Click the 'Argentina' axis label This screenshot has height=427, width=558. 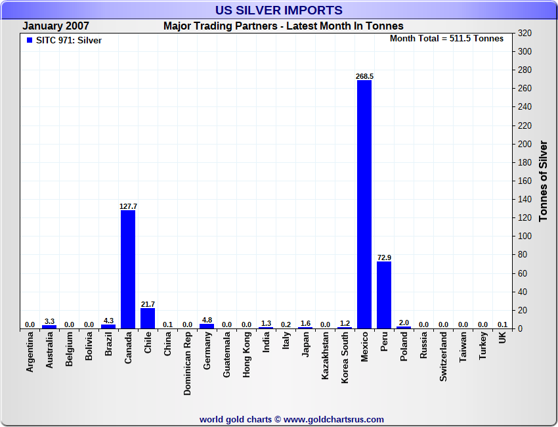[x=30, y=352]
